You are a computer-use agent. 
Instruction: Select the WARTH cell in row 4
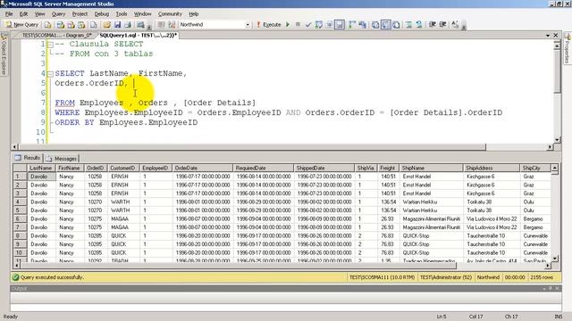pos(123,202)
